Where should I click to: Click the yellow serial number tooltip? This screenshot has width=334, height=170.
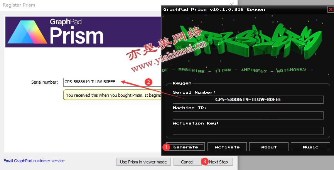click(x=112, y=95)
